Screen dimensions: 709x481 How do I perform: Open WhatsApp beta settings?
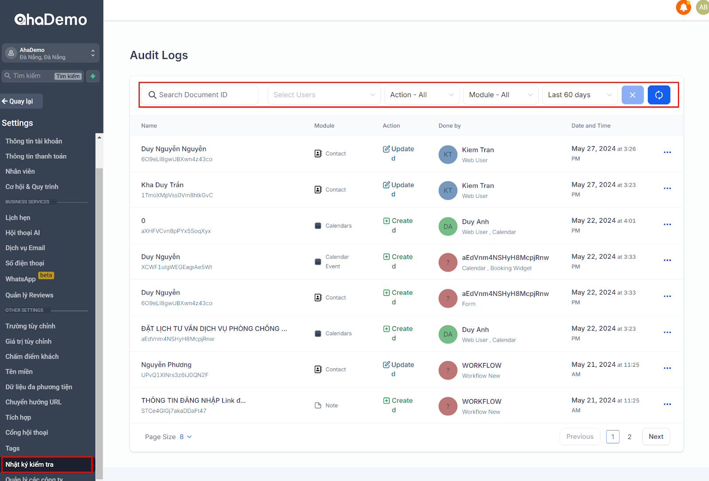29,278
